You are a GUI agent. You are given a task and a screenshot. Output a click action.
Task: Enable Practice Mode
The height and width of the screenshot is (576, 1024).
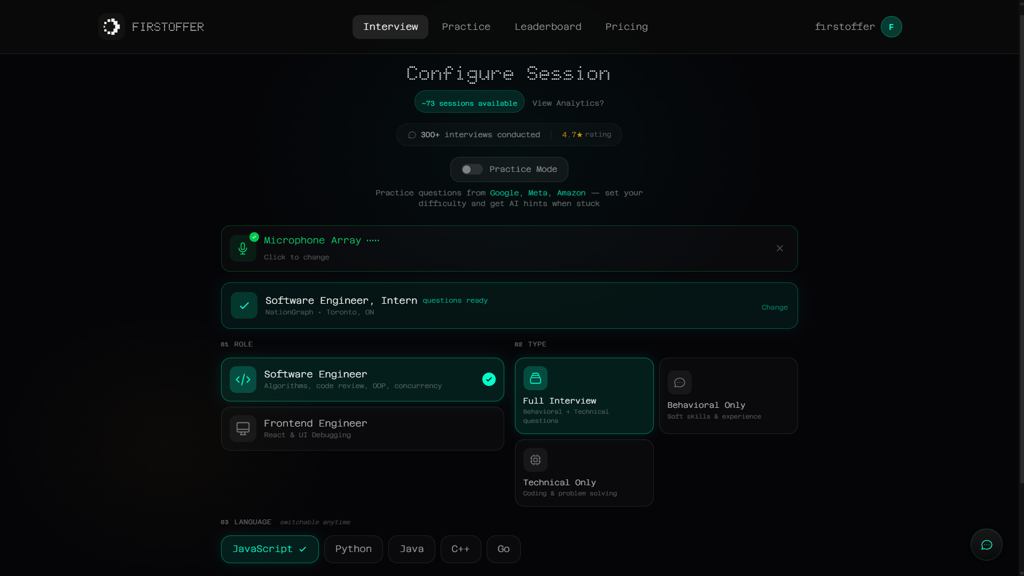pyautogui.click(x=471, y=169)
